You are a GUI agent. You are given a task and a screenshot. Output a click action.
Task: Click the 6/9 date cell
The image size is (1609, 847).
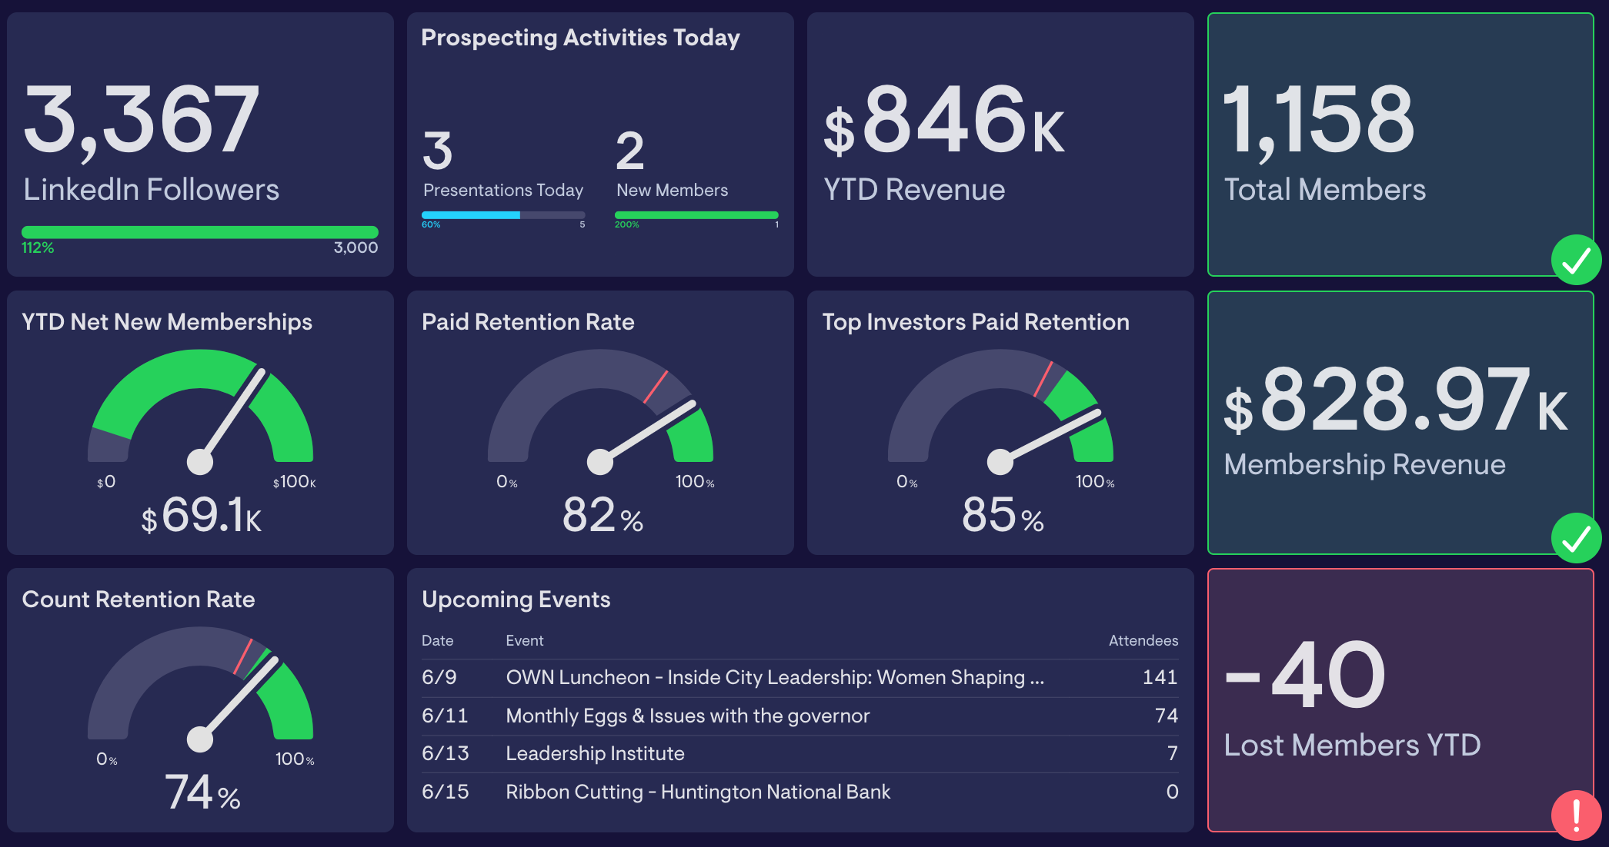(439, 677)
